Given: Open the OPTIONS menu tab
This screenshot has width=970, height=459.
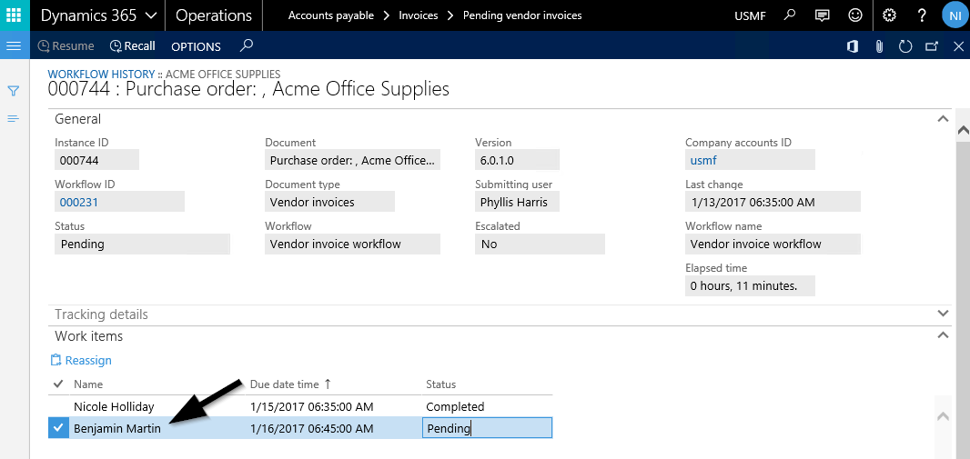Looking at the screenshot, I should [196, 46].
